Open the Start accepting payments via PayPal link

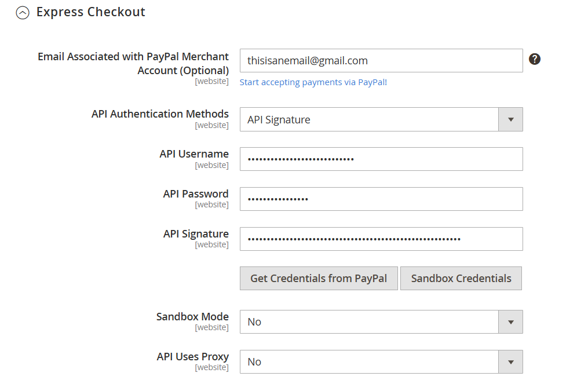point(313,82)
